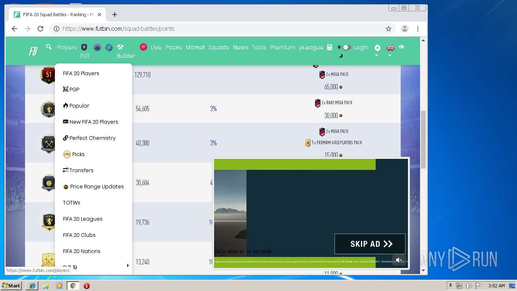The width and height of the screenshot is (517, 291).
Task: Click the Login link
Action: click(x=361, y=47)
